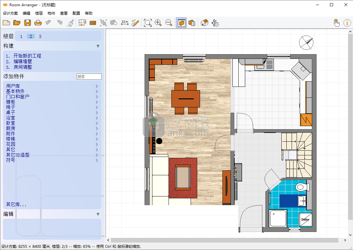Expand the 浴室 category
Viewport: 353px width, 250px height.
52,118
